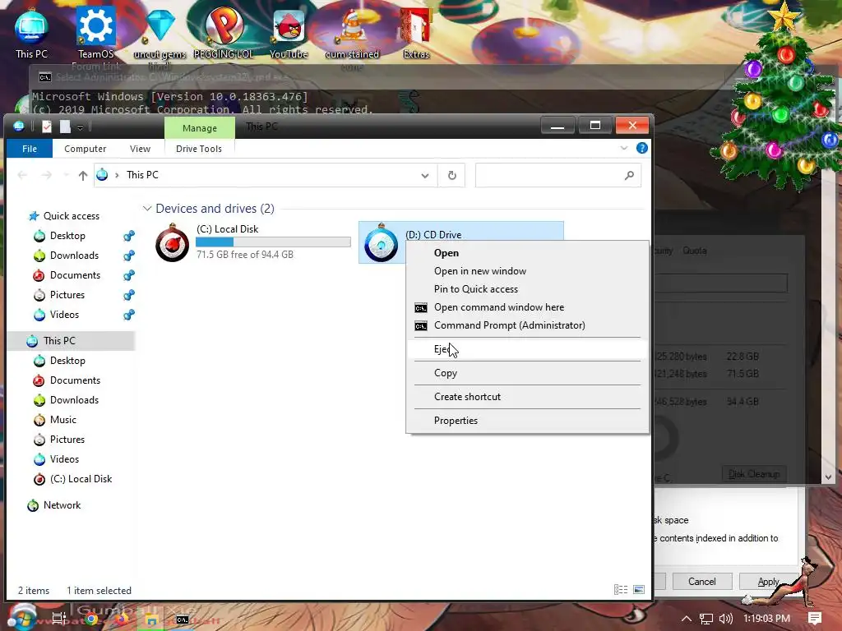Open Desktop under Quick access
Screen dimensions: 842x631
(x=67, y=236)
